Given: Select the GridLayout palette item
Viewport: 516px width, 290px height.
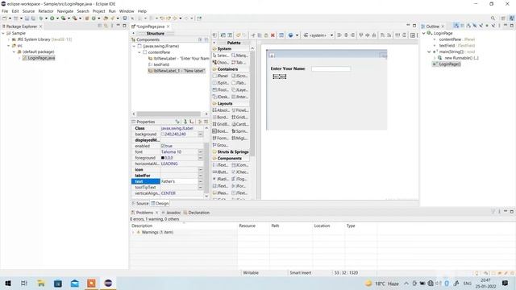Looking at the screenshot, I should 240,118.
